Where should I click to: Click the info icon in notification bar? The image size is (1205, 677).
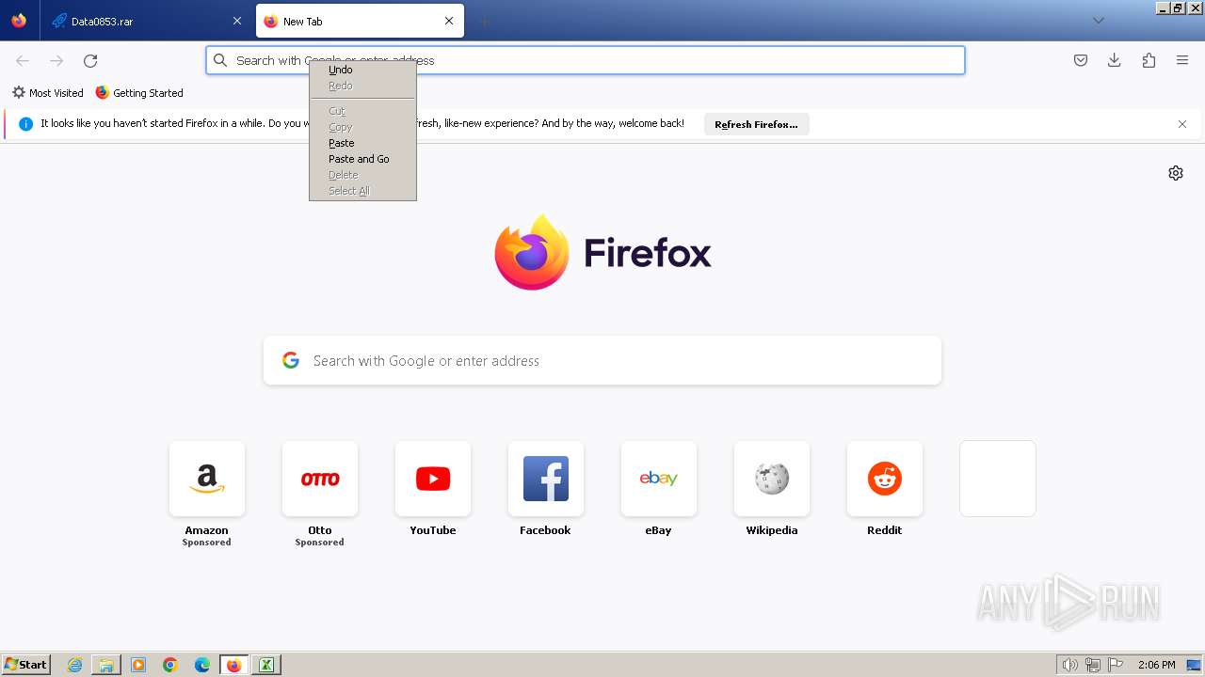[26, 124]
